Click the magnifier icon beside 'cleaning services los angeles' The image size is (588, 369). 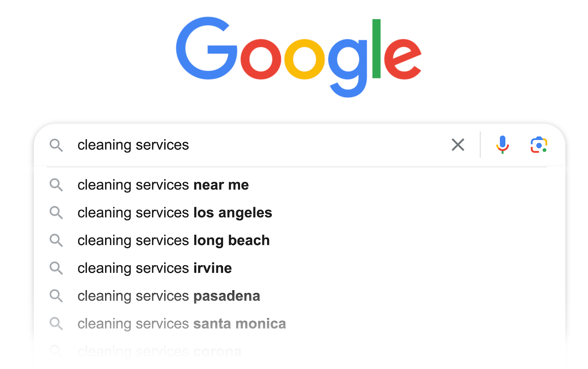[56, 213]
